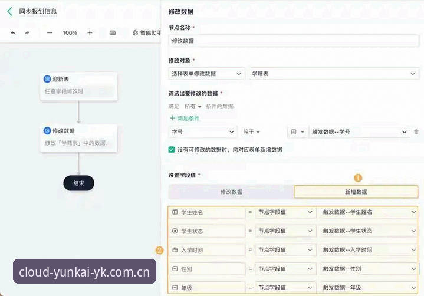
Task: Open the value type selector before 触发数据--学号
Action: coord(298,132)
